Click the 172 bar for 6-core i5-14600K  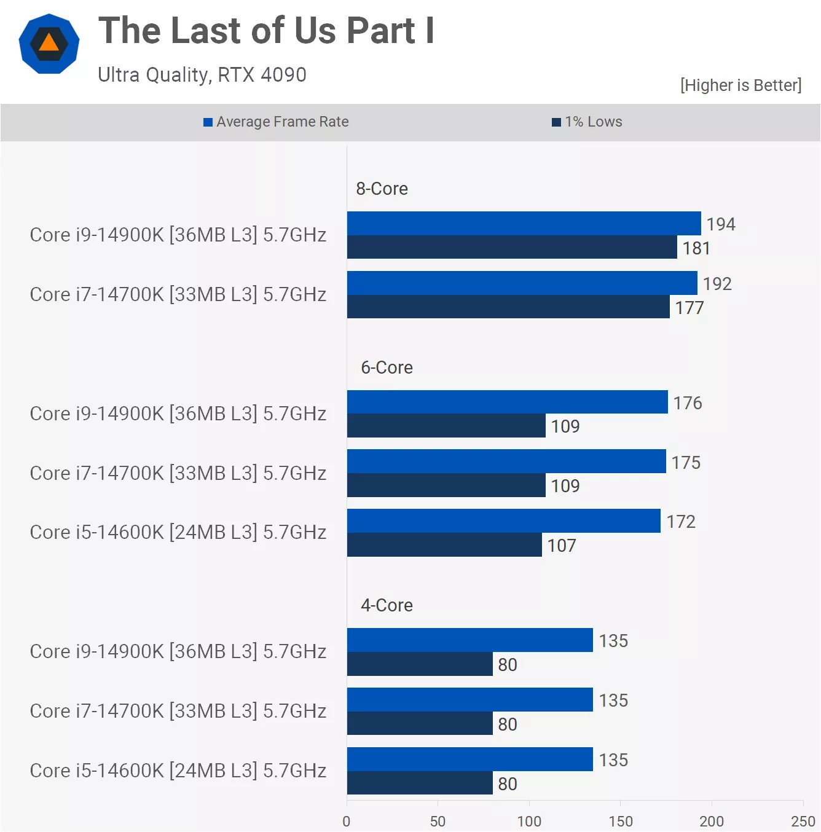coord(503,521)
